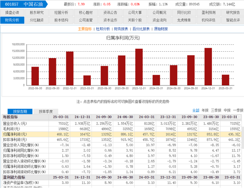
Task: Click 归属净利润滚动环比增长(%) indicator
Action: click(x=24, y=166)
